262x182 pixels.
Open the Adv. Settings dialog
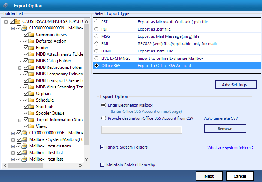tap(236, 85)
